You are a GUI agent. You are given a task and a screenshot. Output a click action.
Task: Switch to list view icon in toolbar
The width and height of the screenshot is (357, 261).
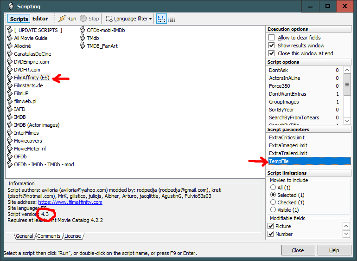[x=161, y=19]
